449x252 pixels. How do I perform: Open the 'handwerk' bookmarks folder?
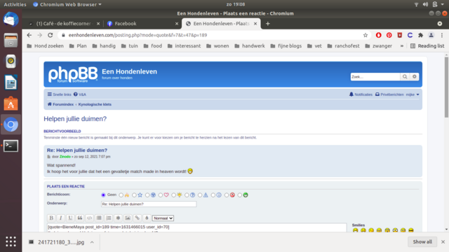250,46
